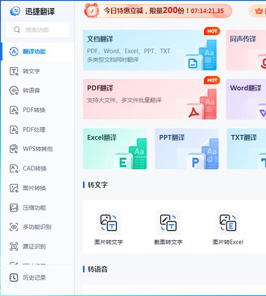Select the 翻译功能 sidebar icon
This screenshot has height=296, width=266.
pos(14,52)
